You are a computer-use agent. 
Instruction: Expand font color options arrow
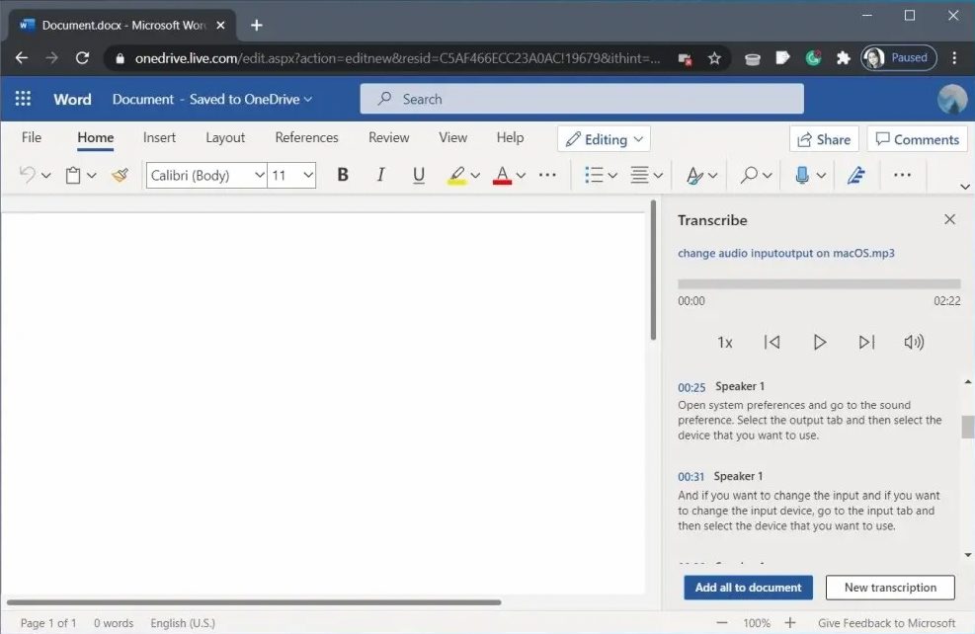[x=521, y=176]
